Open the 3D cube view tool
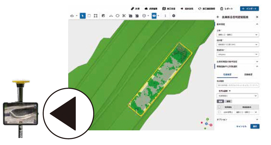This screenshot has height=145, width=271. pyautogui.click(x=144, y=16)
